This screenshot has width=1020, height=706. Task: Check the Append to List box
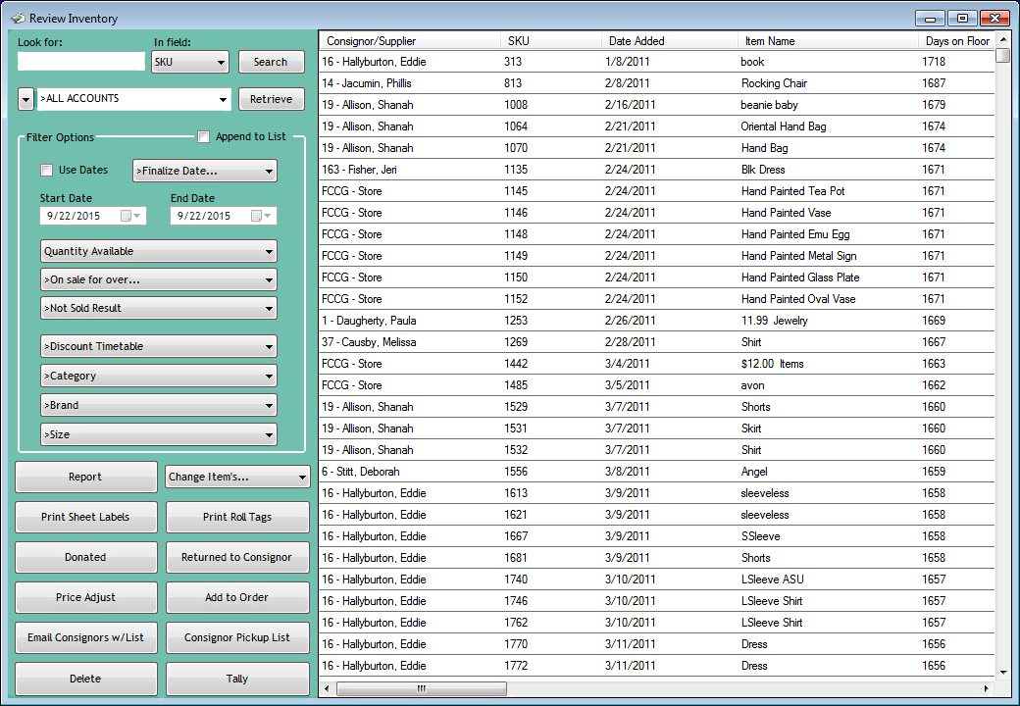pos(204,137)
